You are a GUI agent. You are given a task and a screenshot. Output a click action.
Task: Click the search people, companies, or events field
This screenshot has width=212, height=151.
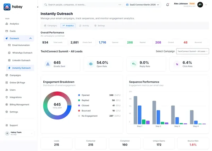83,5
